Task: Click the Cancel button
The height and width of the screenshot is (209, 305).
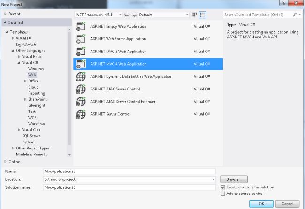Action: (287, 204)
